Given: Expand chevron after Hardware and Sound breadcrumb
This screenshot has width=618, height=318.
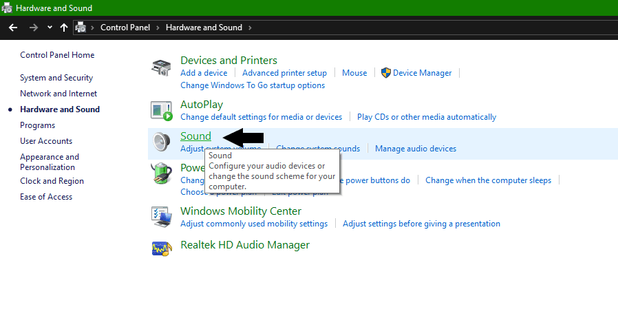Looking at the screenshot, I should pos(250,28).
